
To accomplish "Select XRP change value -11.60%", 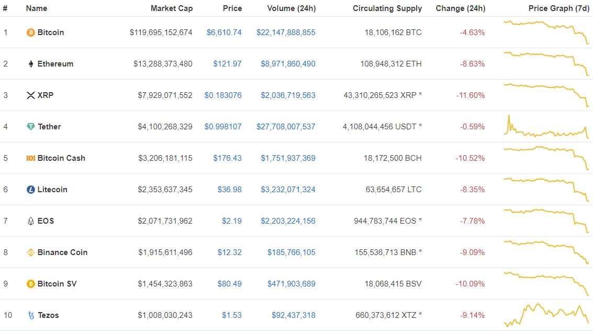I will (x=471, y=95).
